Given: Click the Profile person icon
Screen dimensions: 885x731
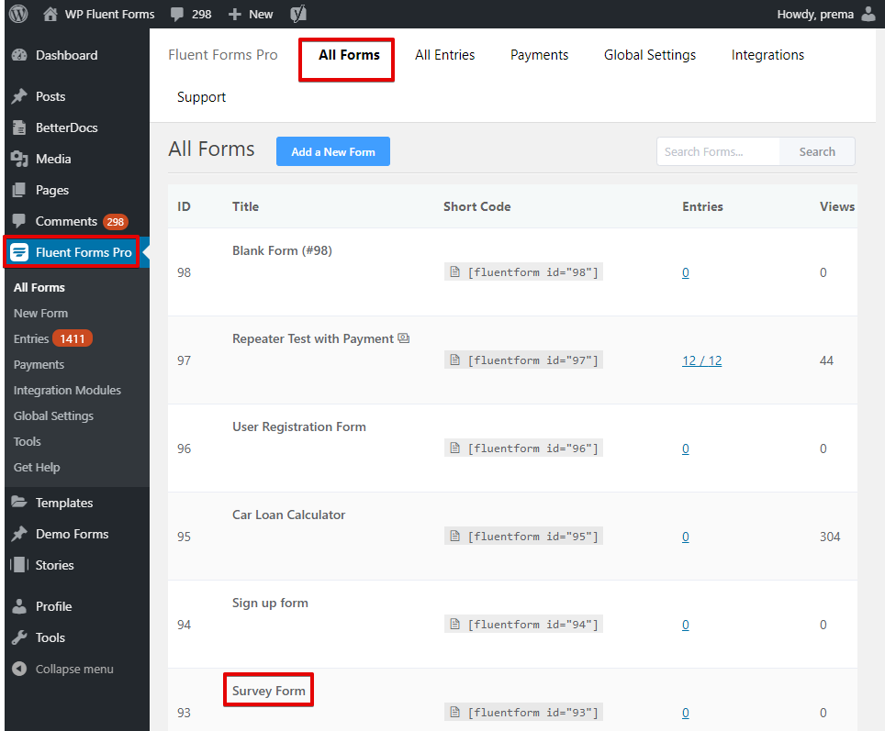Looking at the screenshot, I should tap(20, 606).
